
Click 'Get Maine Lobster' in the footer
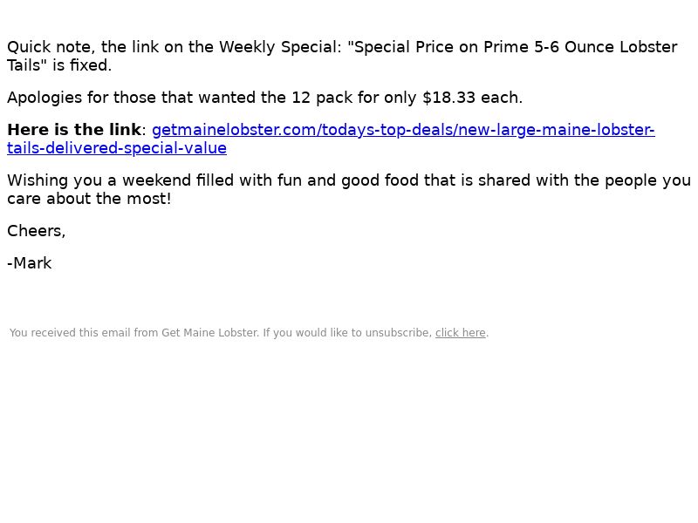(209, 333)
